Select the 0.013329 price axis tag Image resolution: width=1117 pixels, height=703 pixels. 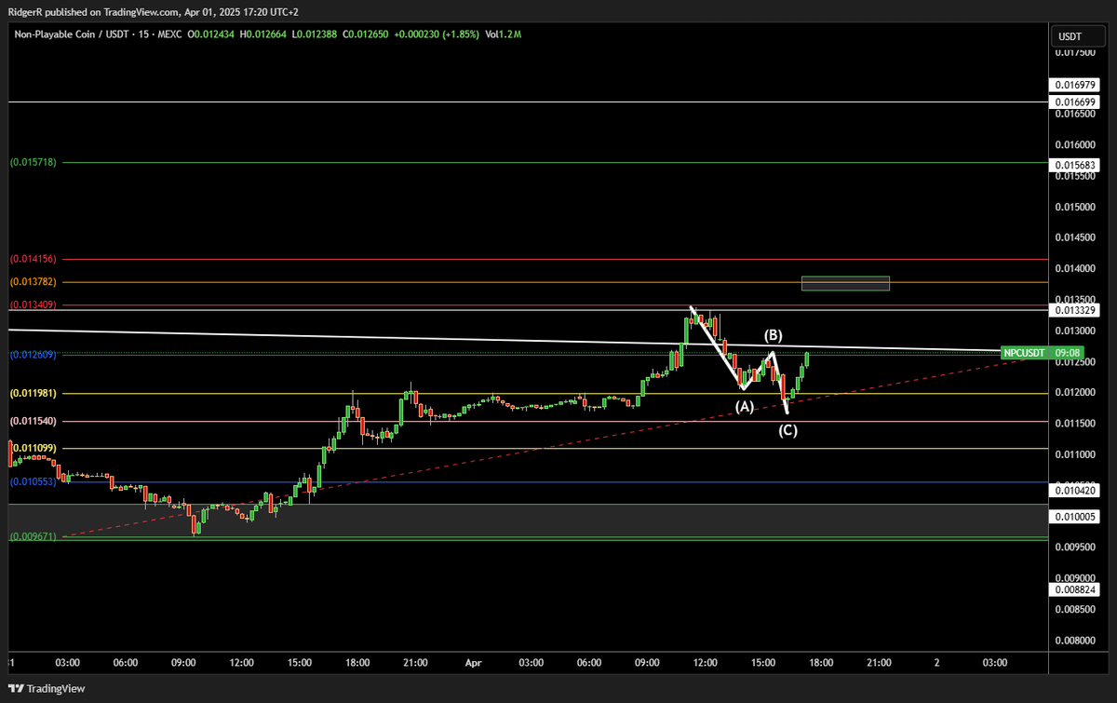pos(1073,309)
